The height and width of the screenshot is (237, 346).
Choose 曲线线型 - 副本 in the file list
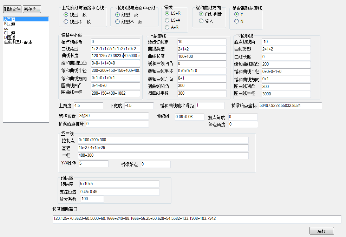point(18,42)
